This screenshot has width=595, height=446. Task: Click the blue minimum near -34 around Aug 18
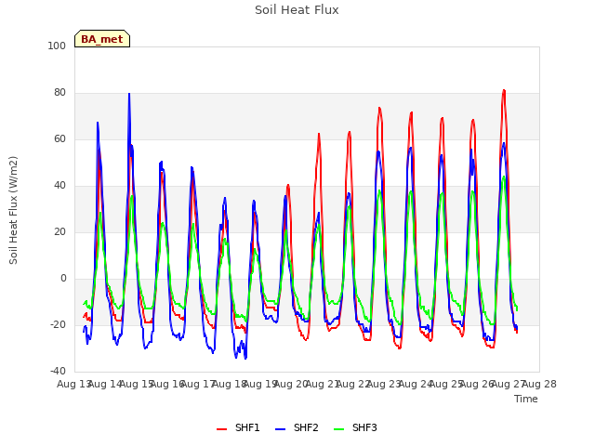pyautogui.click(x=245, y=358)
